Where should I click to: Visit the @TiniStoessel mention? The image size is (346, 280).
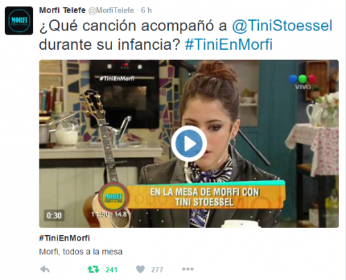click(282, 26)
